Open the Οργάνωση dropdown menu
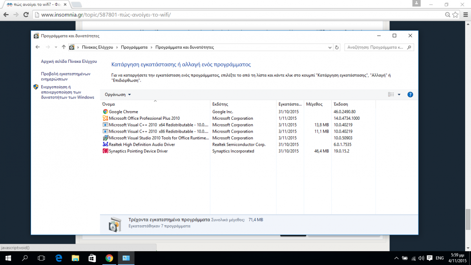Viewport: 471px width, 265px height. 118,95
